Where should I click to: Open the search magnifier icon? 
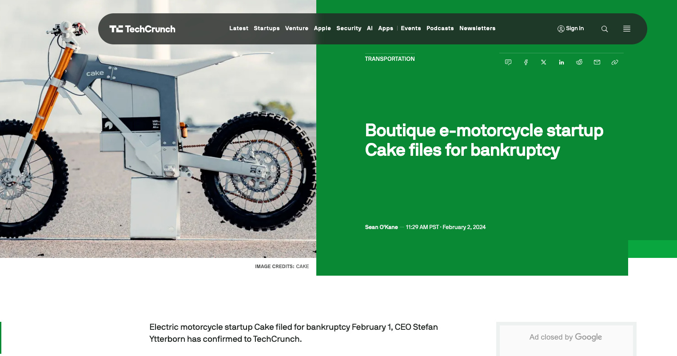[x=605, y=29]
